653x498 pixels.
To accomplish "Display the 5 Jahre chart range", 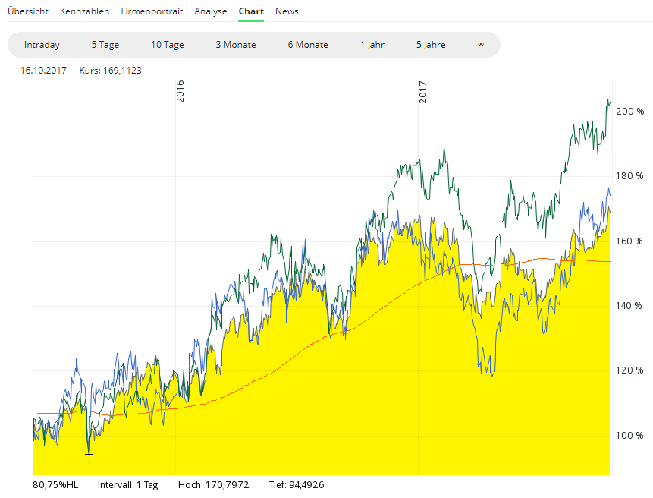I will (x=430, y=45).
